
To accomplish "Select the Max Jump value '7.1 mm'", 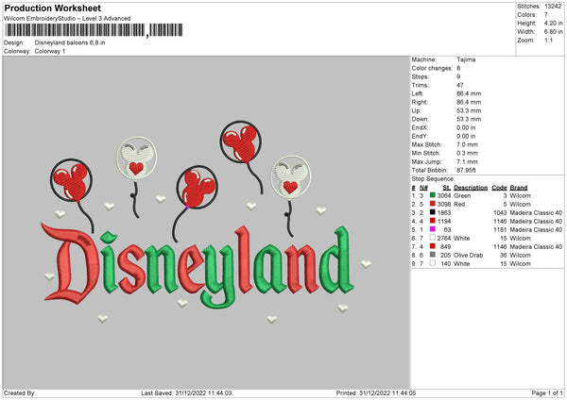I will (x=467, y=161).
